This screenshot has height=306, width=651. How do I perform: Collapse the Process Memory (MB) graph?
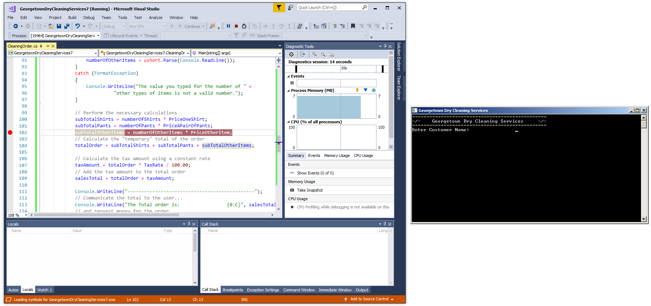288,91
